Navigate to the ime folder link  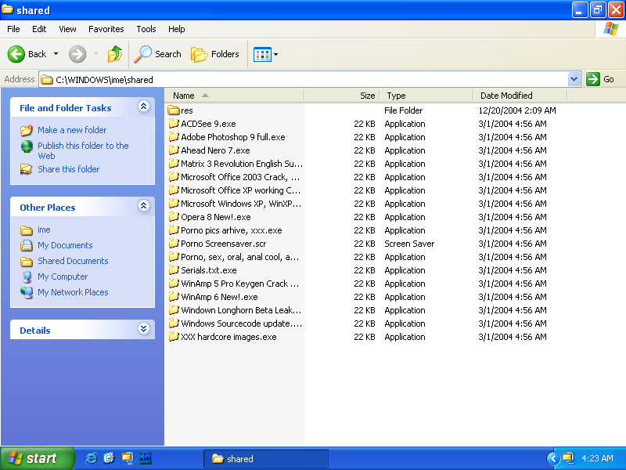[44, 230]
